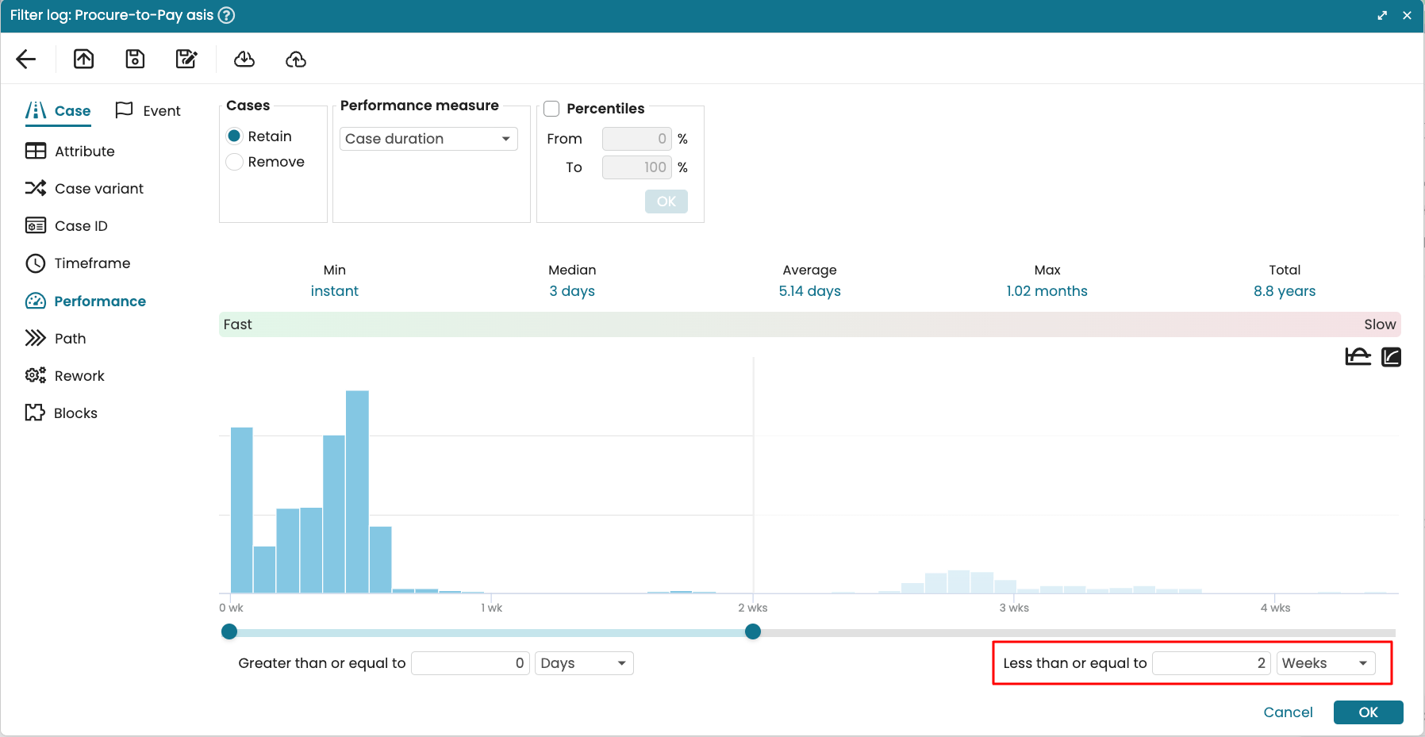
Task: Click the right slider handle at 2 weeks
Action: [x=753, y=631]
